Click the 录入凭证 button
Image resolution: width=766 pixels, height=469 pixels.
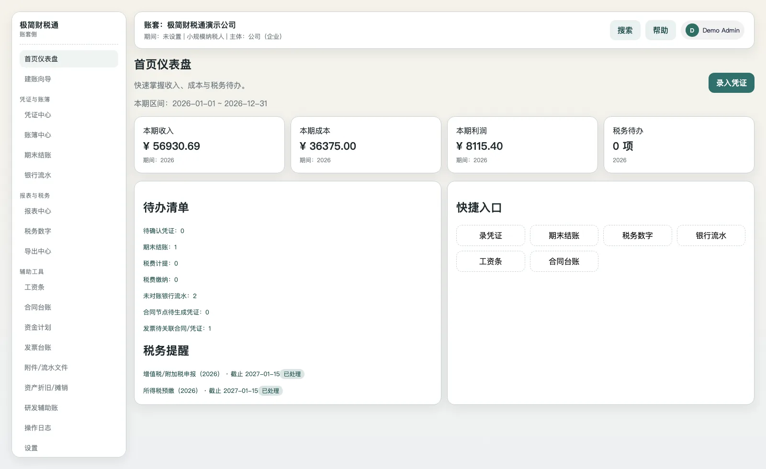[731, 82]
